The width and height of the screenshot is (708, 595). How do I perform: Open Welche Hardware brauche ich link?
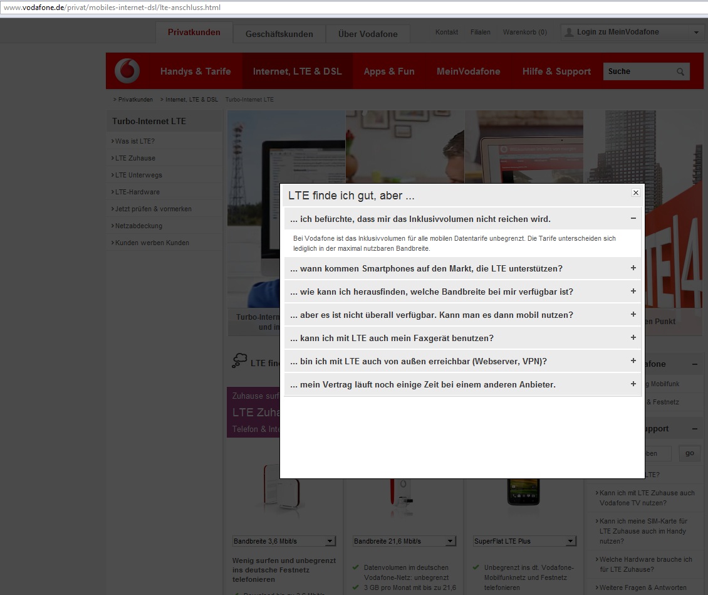[646, 564]
